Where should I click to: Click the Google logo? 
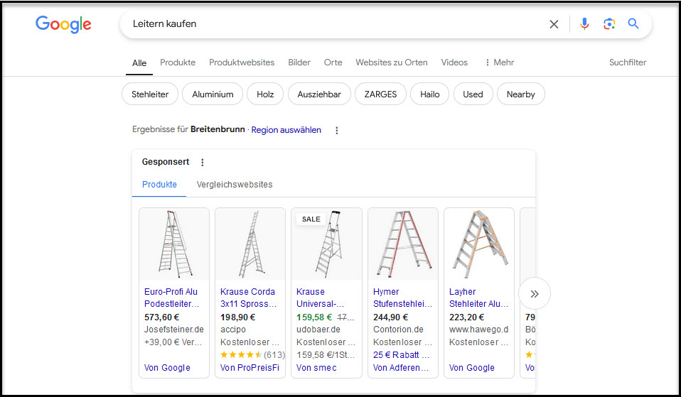(x=63, y=24)
